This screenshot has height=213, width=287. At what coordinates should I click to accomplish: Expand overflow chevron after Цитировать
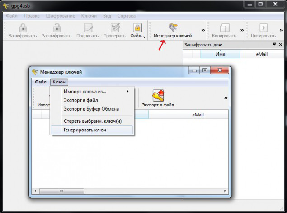pyautogui.click(x=281, y=30)
